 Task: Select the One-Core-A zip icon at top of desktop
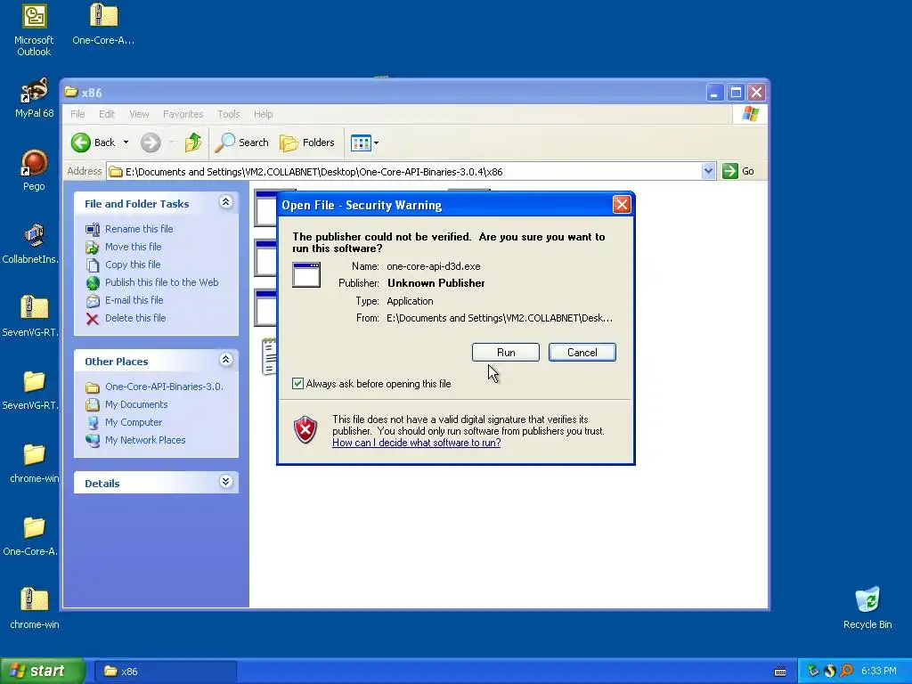[103, 24]
